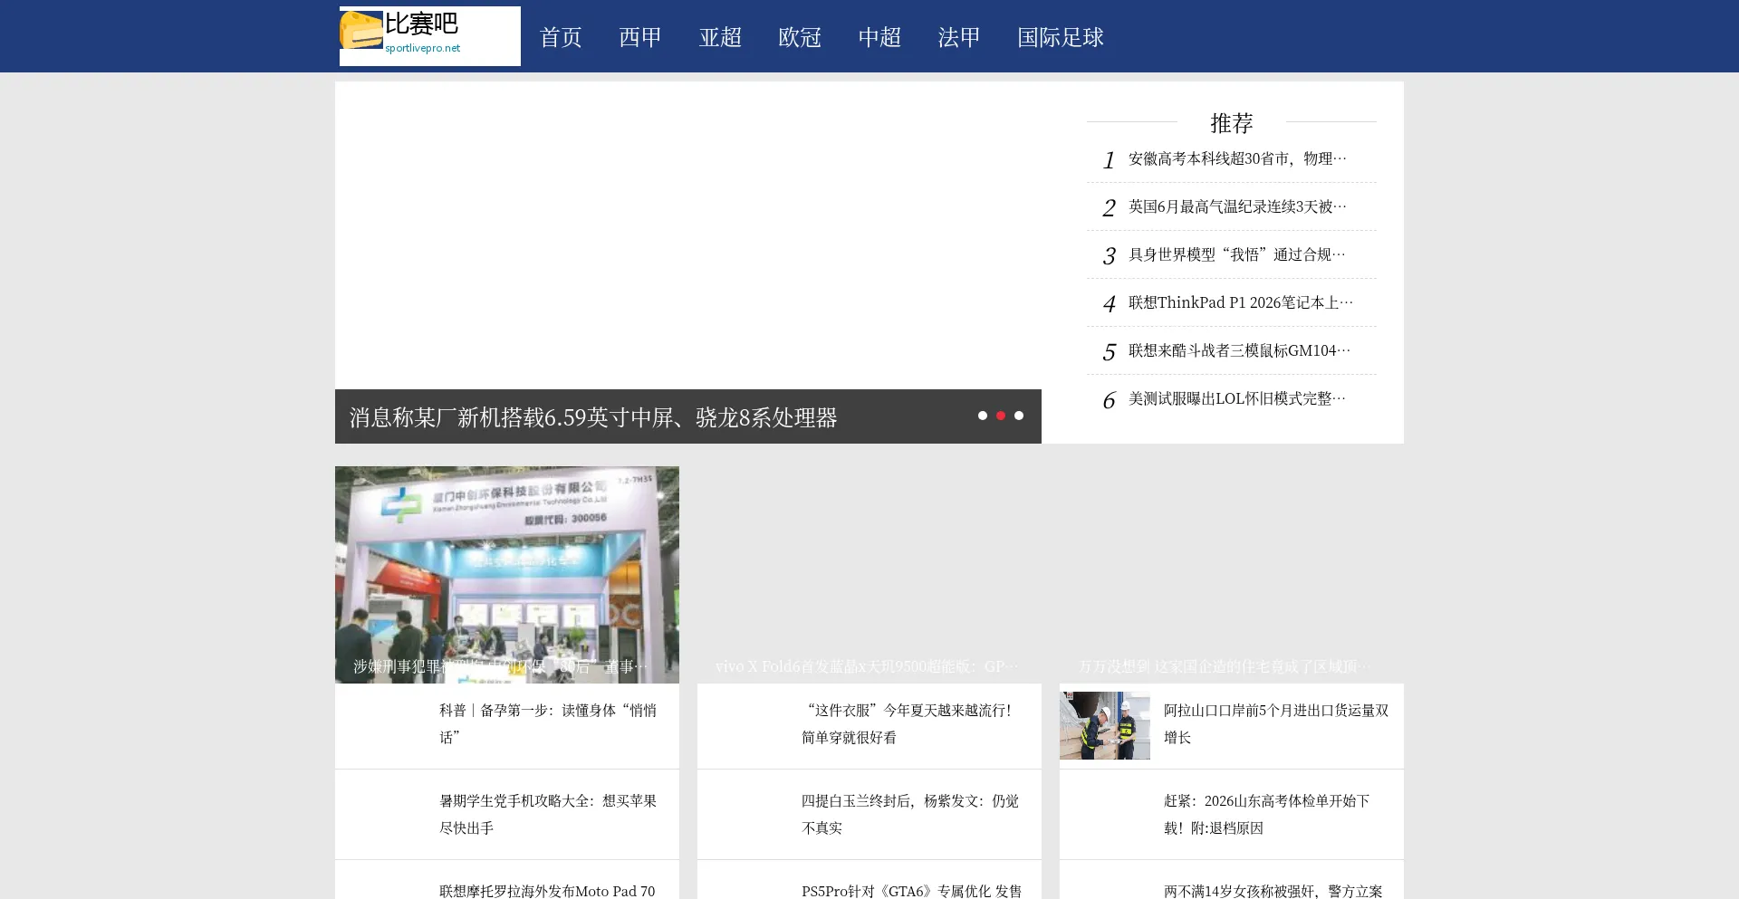Open article 阿拉山口口岸前5个月进出口货运量
The width and height of the screenshot is (1739, 899).
coord(1276,723)
